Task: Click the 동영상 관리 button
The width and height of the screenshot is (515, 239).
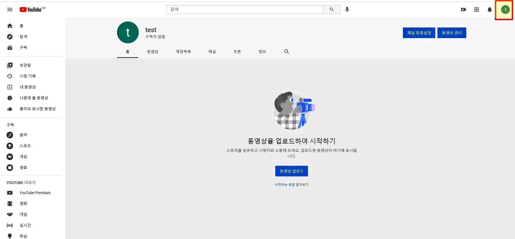Action: [x=452, y=33]
